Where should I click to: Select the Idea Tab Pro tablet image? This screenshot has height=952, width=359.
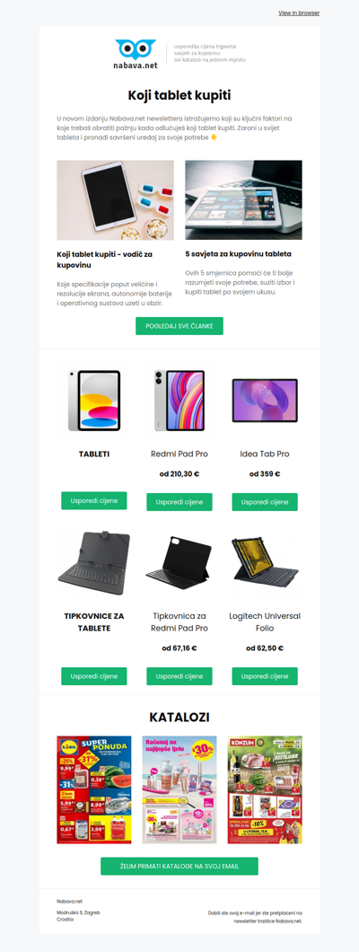[265, 401]
